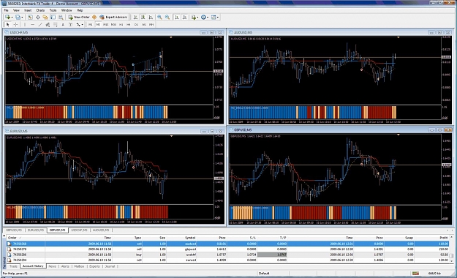Toggle the Terminal panel icon
Viewport: 457px width, 278px height.
pos(53,18)
